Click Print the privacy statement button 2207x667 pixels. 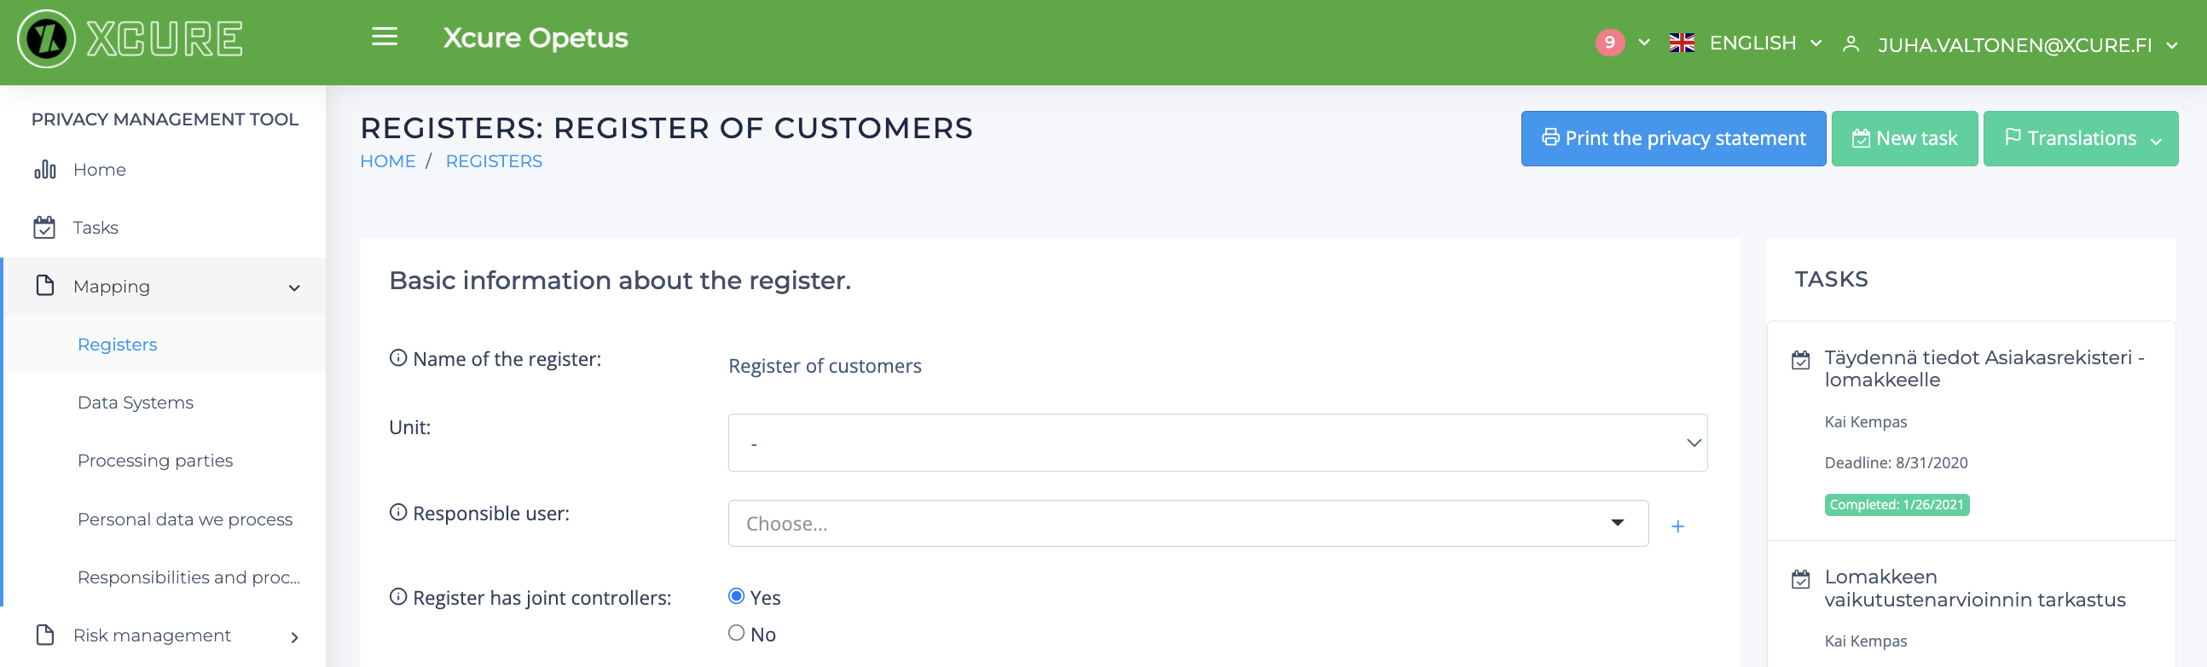pos(1672,138)
